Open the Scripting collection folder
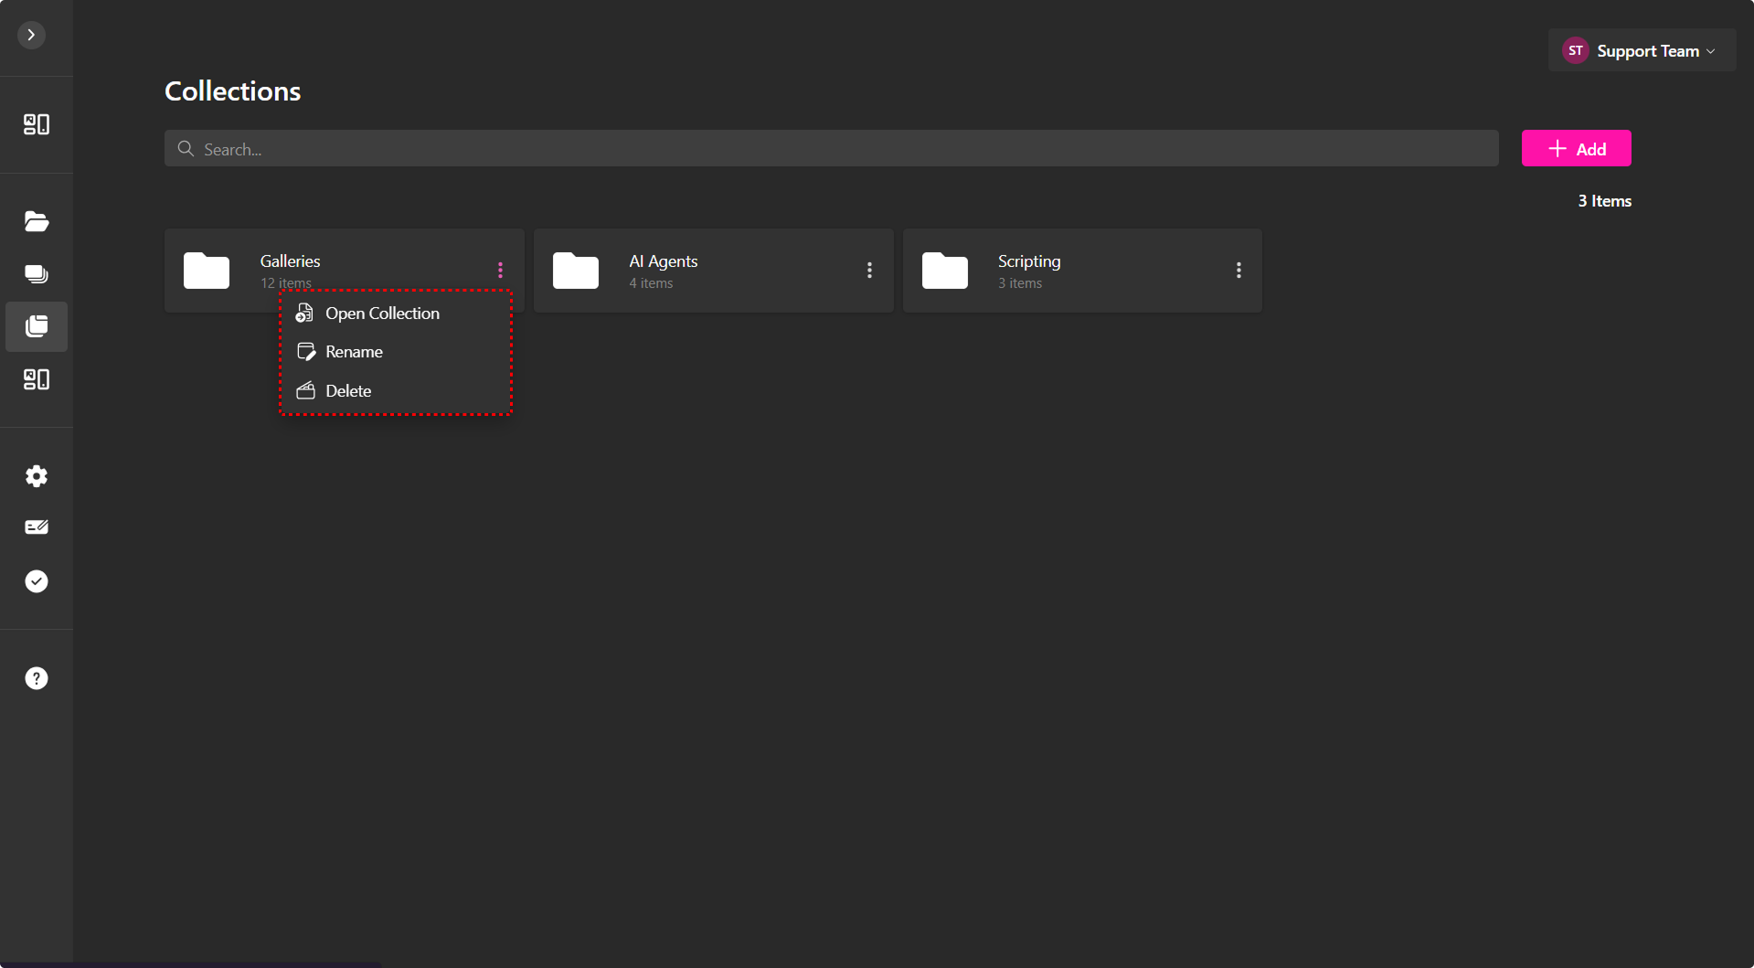 point(1028,261)
